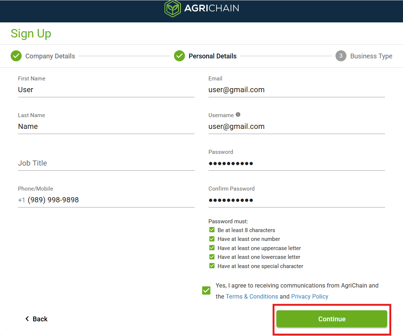The width and height of the screenshot is (403, 336).
Task: Click the 'one uppercase letter' check box
Action: click(212, 248)
